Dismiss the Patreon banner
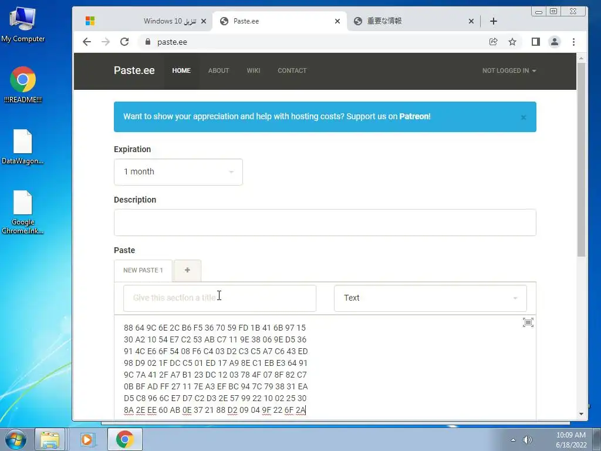This screenshot has width=601, height=451. [523, 117]
